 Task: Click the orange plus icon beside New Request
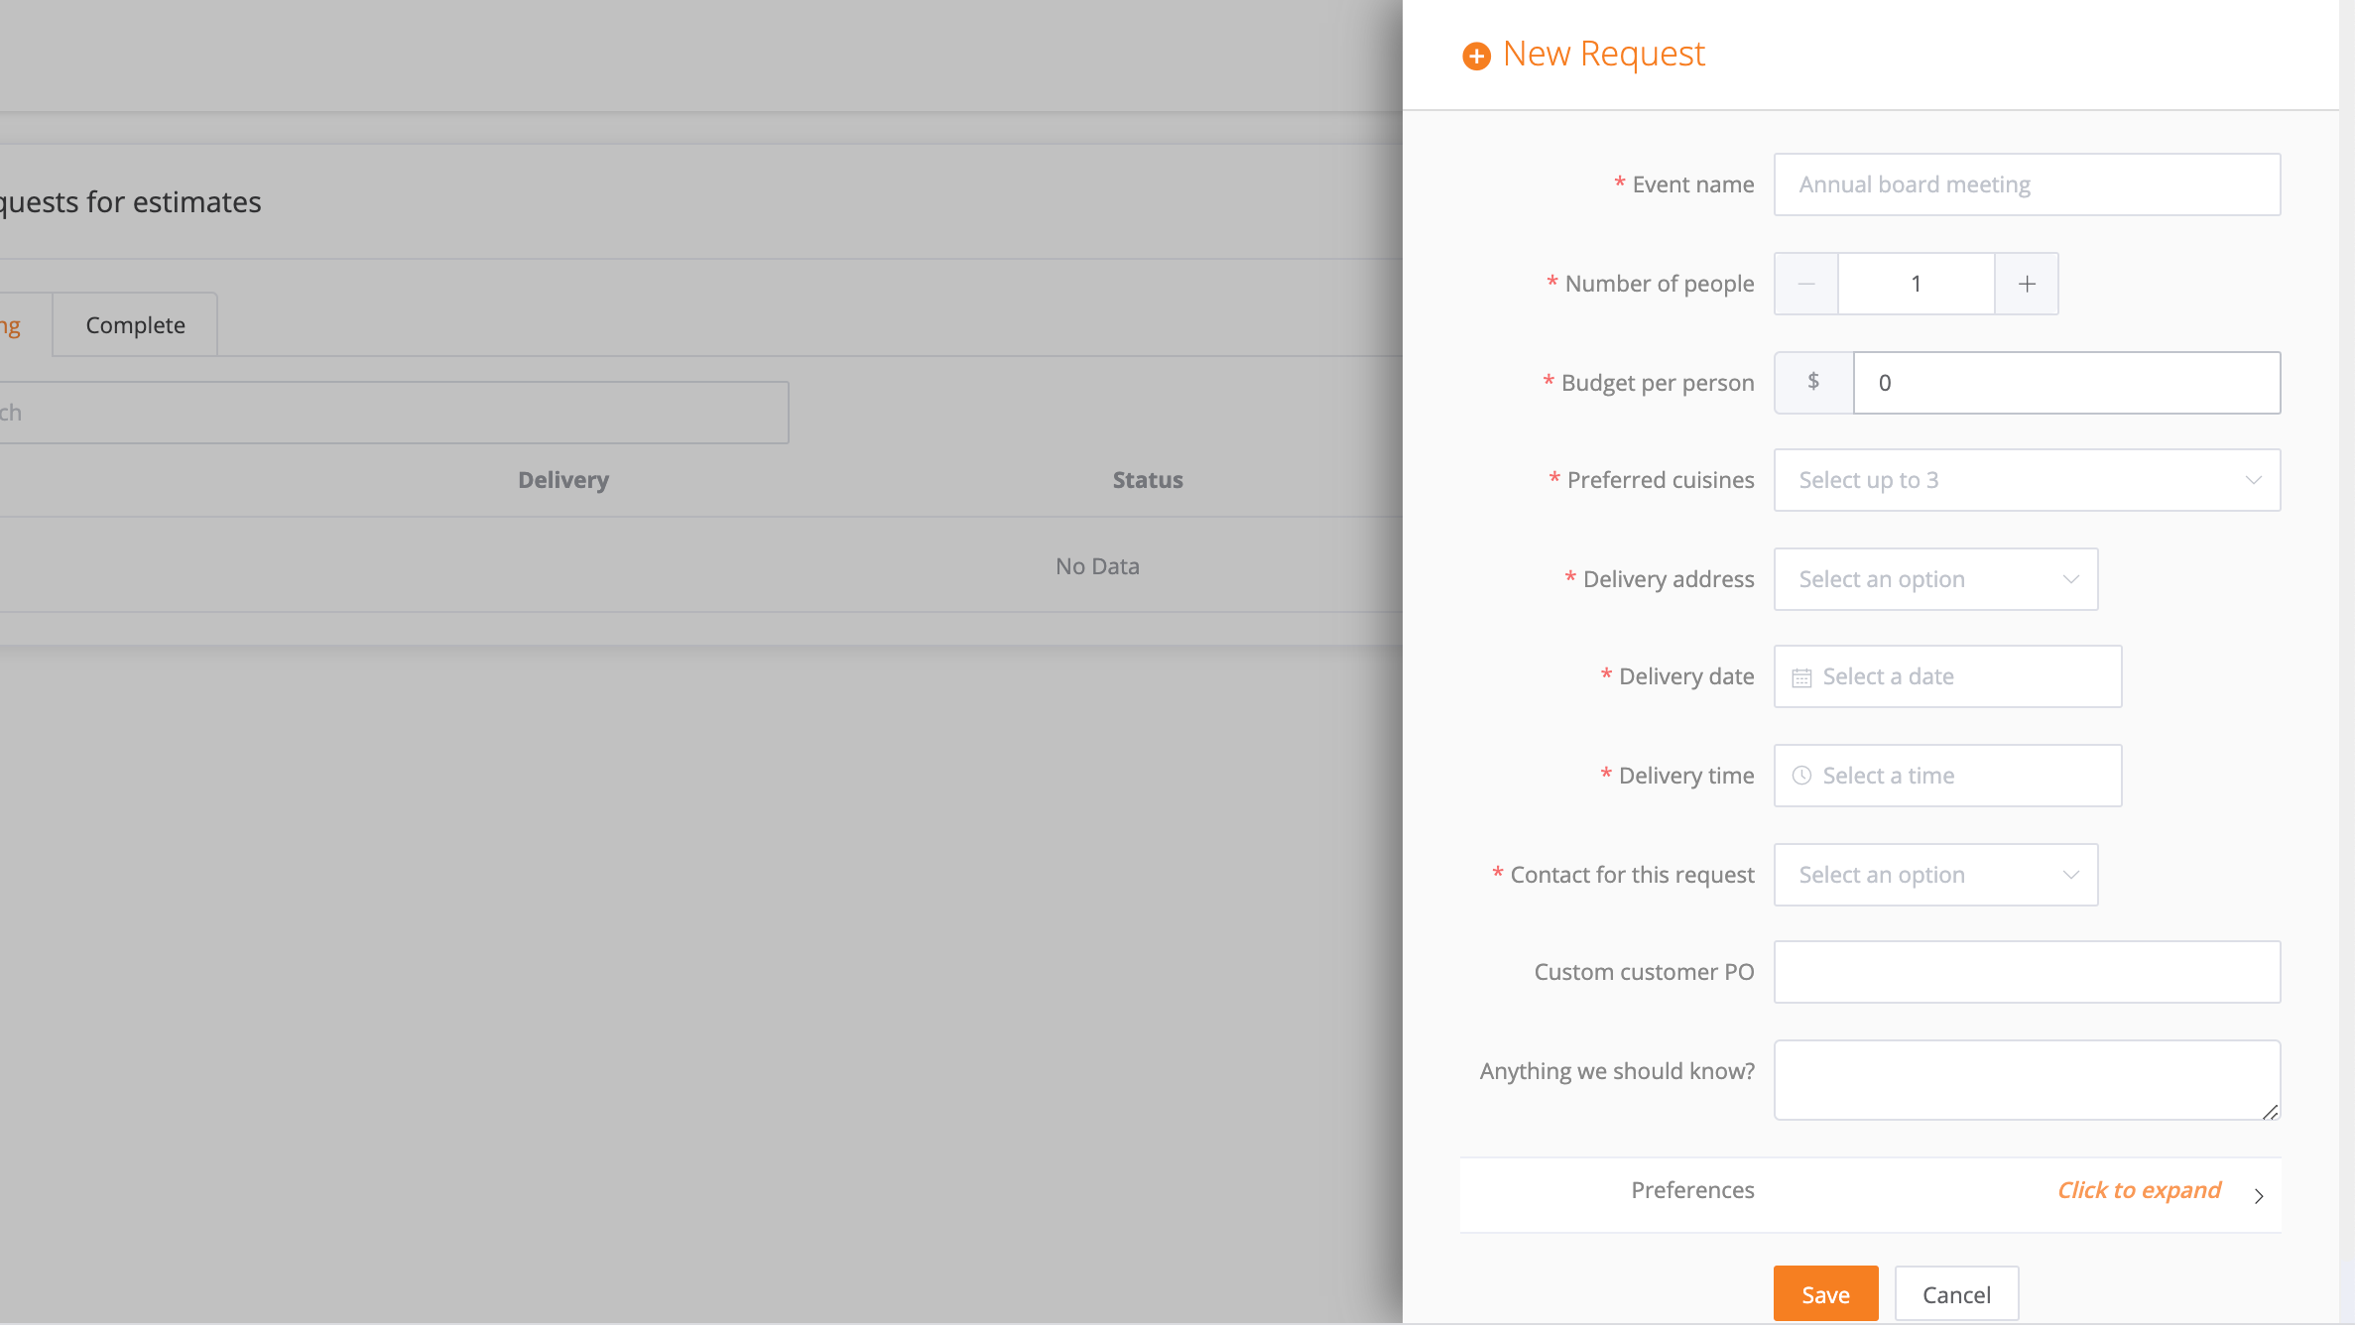tap(1476, 56)
